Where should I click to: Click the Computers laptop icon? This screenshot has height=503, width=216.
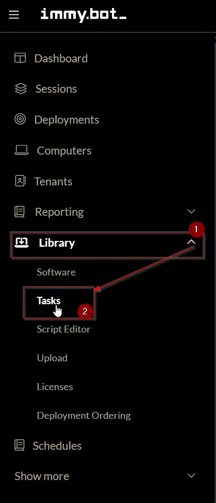point(21,150)
